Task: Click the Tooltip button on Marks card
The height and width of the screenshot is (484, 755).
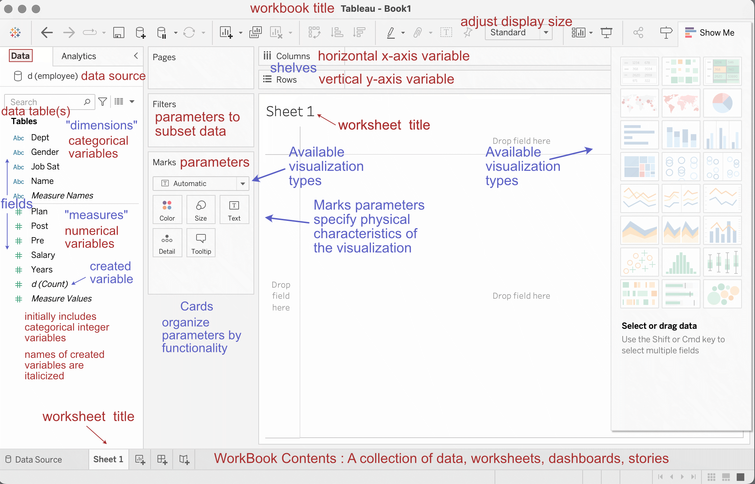Action: coord(201,243)
